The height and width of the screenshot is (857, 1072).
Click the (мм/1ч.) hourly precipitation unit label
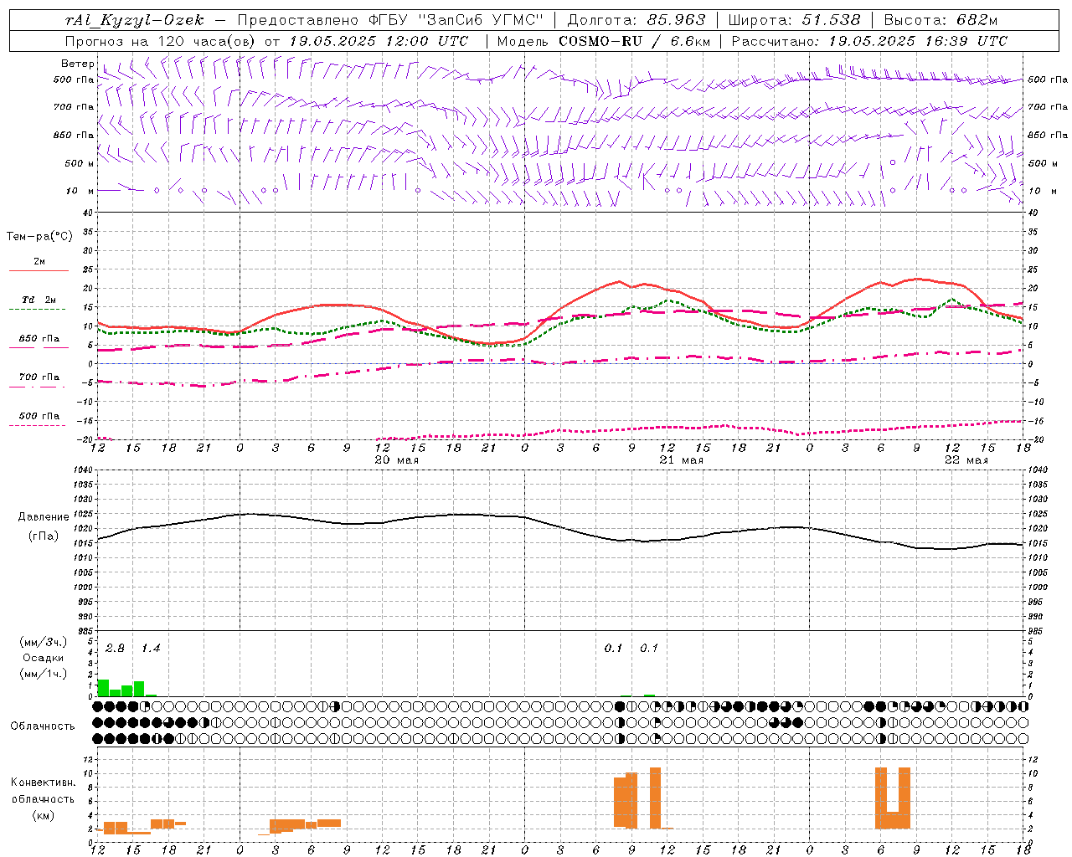point(44,674)
